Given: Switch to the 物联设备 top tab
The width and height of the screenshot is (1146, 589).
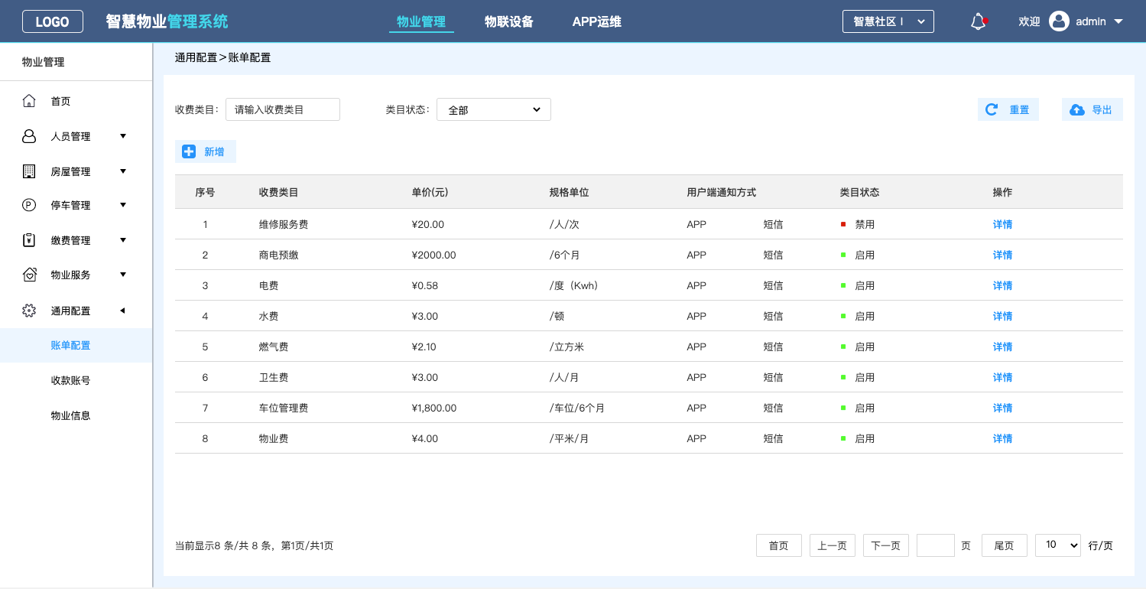Looking at the screenshot, I should [x=509, y=21].
